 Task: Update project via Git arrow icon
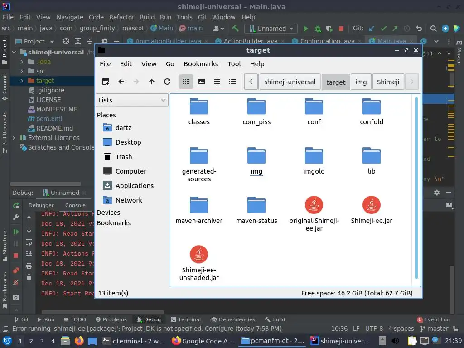(x=372, y=29)
